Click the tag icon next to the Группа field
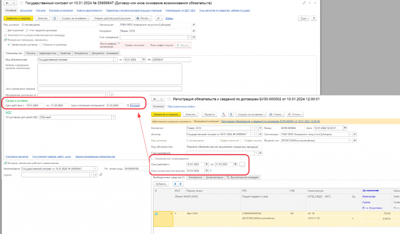The image size is (400, 234). click(x=101, y=175)
